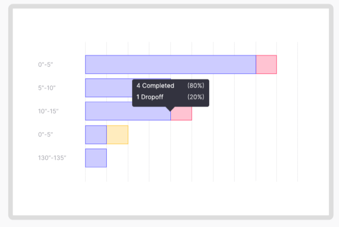Image resolution: width=339 pixels, height=227 pixels.
Task: Click the pink dropoff segment of the longest bar
Action: (266, 65)
